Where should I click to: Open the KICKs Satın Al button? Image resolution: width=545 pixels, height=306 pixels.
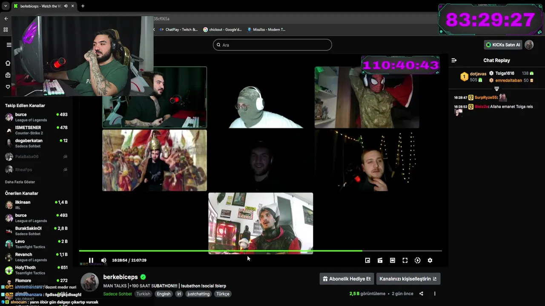(503, 45)
